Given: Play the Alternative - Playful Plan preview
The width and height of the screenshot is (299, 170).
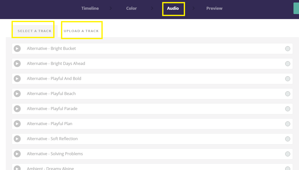Looking at the screenshot, I should [17, 124].
